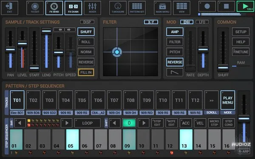Shift pattern right with SHIFT arrow
Image resolution: width=255 pixels, height=159 pixels.
tap(144, 123)
